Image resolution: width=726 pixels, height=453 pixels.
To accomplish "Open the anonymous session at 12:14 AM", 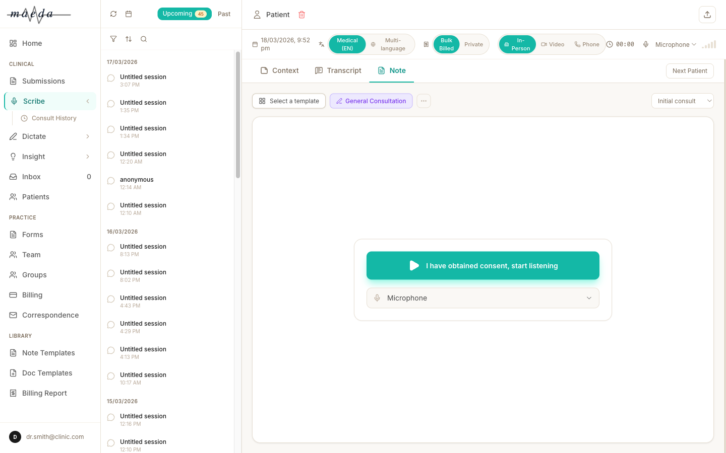I will coord(137,183).
